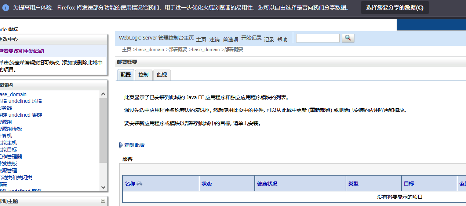
Task: Click 选择您要分享的数据(C) button
Action: [x=395, y=8]
